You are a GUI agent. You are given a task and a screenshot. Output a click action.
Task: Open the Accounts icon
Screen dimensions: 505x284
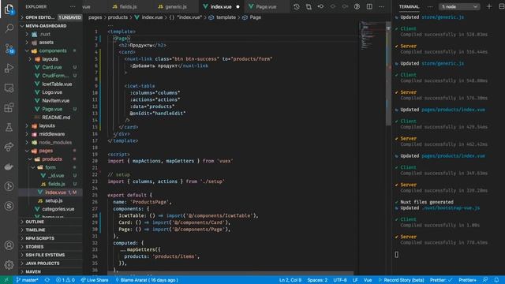tap(9, 245)
